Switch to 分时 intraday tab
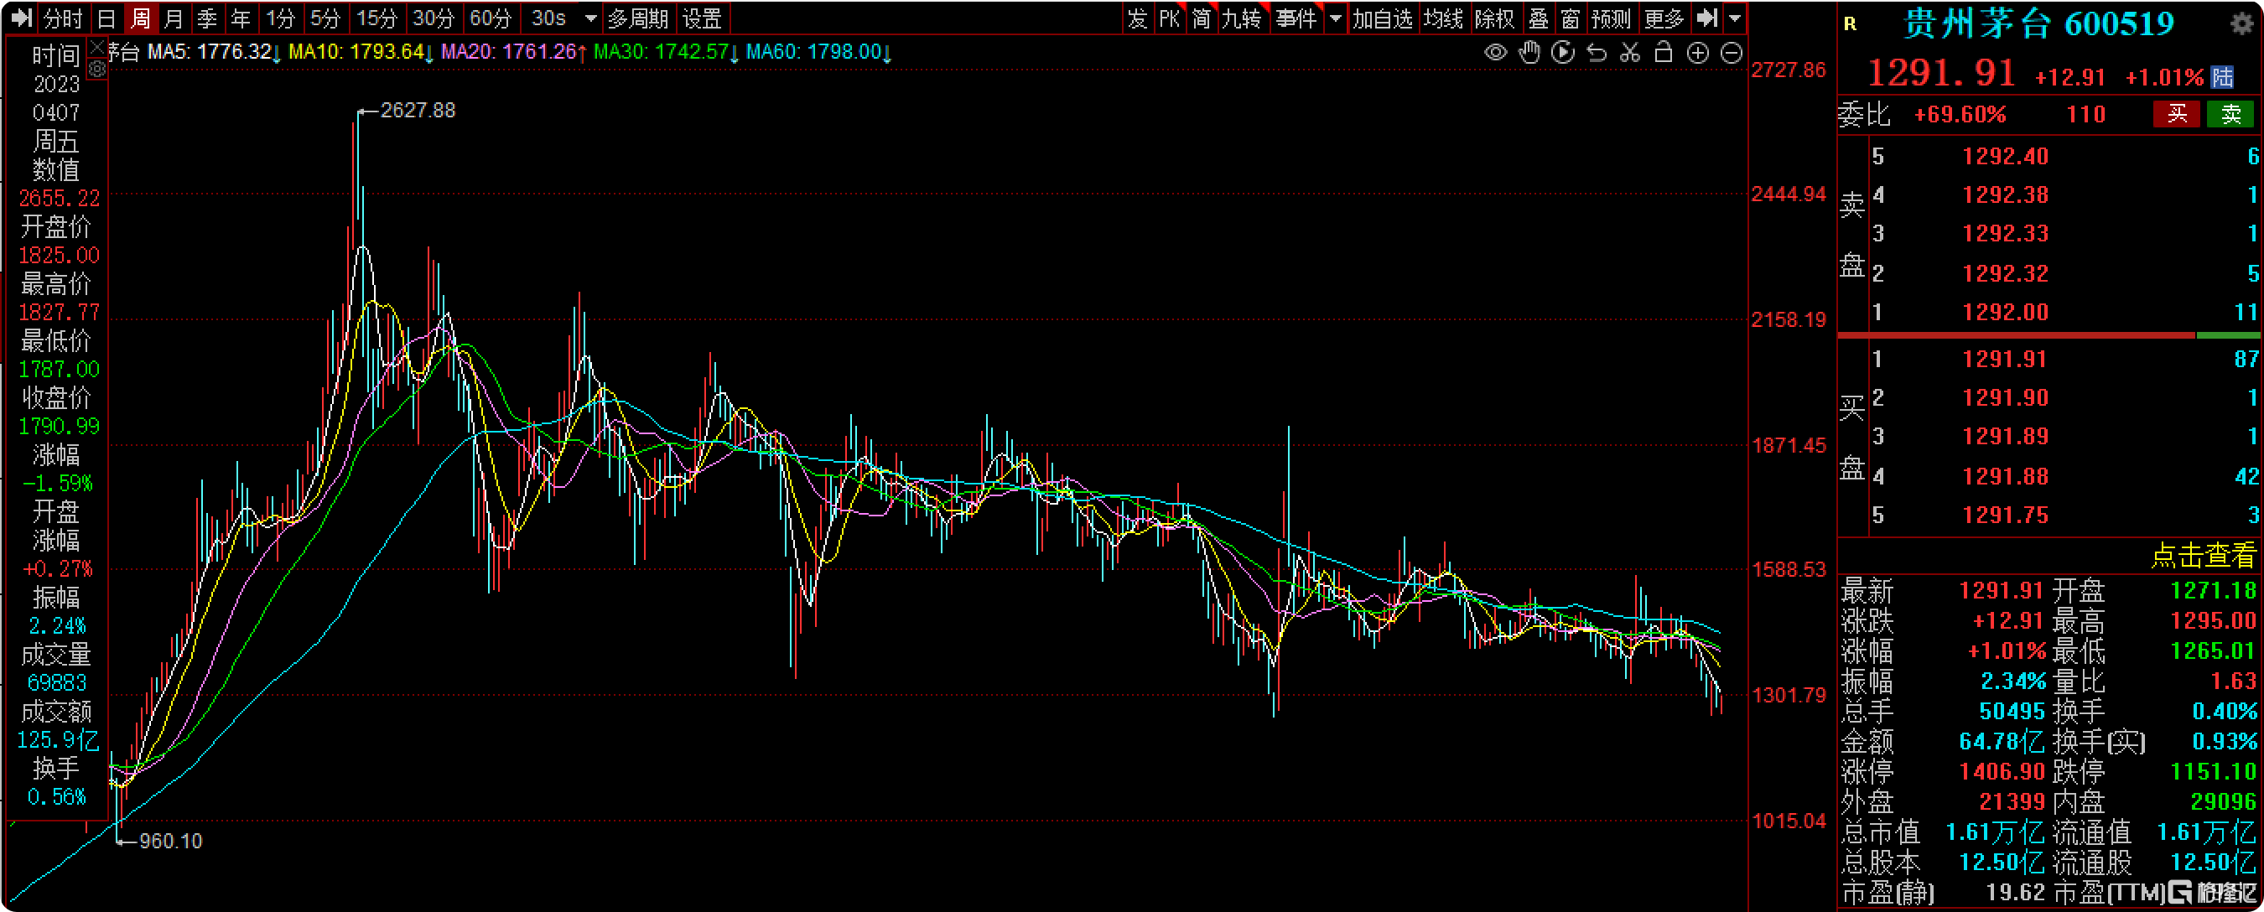This screenshot has width=2264, height=912. click(62, 18)
